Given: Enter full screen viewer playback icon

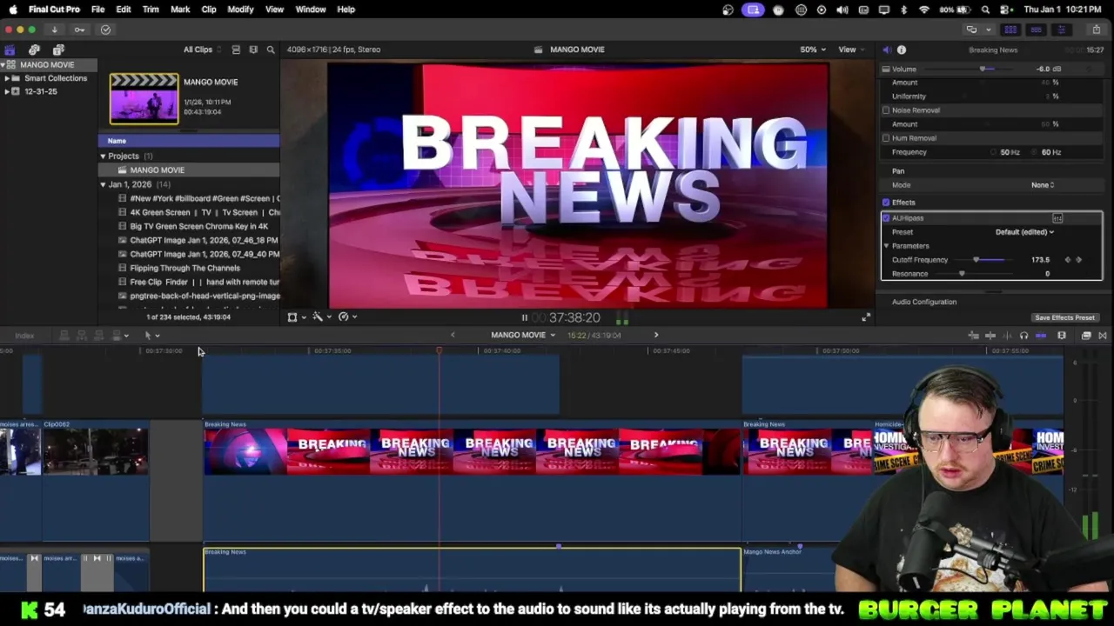Looking at the screenshot, I should coord(865,317).
